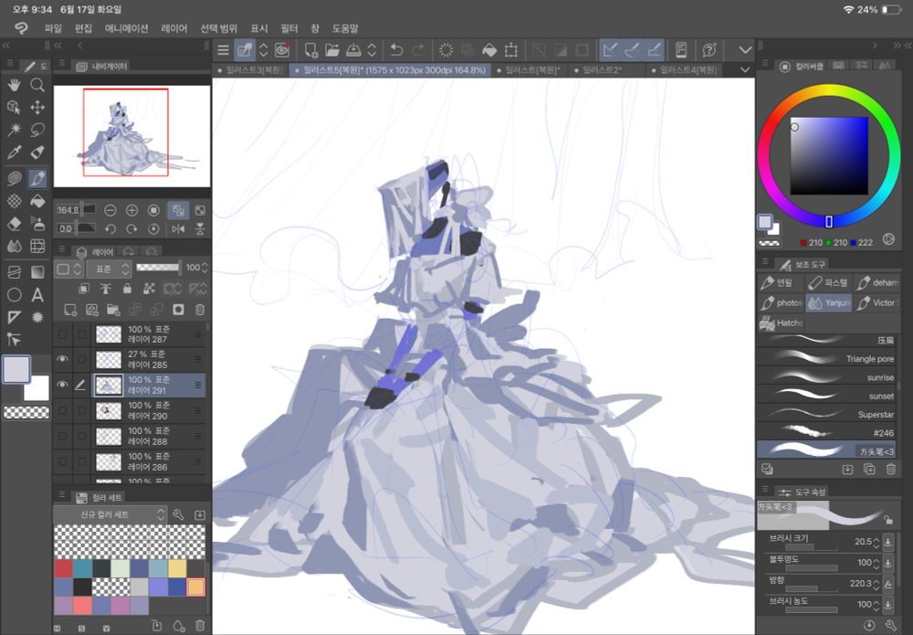Click the Clear selection sparkle icon
Image resolution: width=913 pixels, height=635 pixels.
click(x=446, y=50)
